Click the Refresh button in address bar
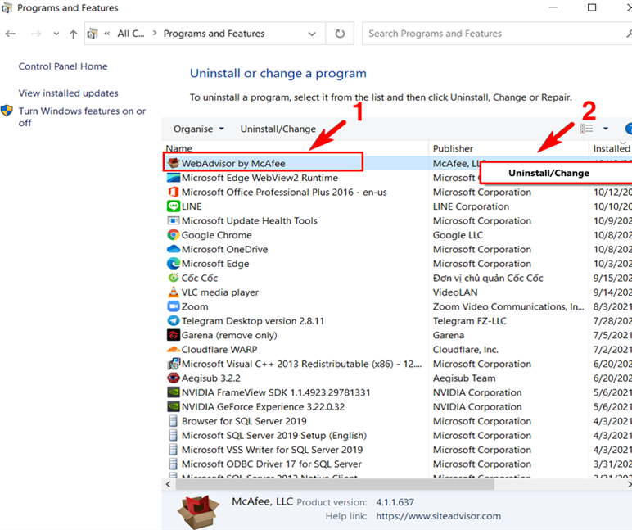The width and height of the screenshot is (632, 530). pos(341,34)
